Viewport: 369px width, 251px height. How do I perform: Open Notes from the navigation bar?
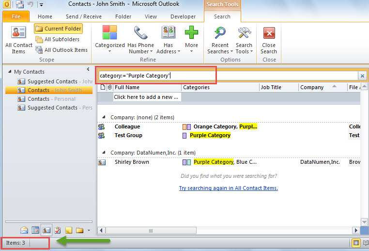click(x=68, y=230)
